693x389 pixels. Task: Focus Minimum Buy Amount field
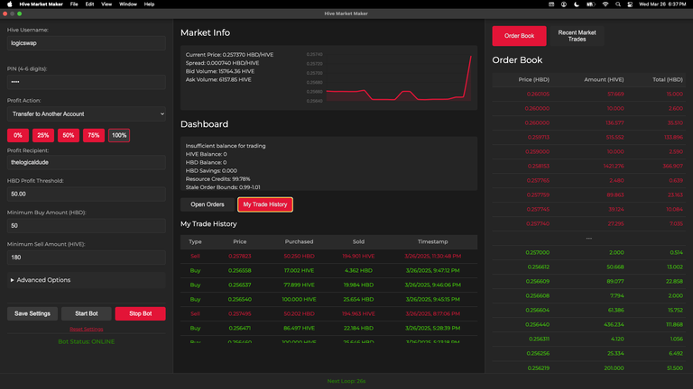pos(87,226)
